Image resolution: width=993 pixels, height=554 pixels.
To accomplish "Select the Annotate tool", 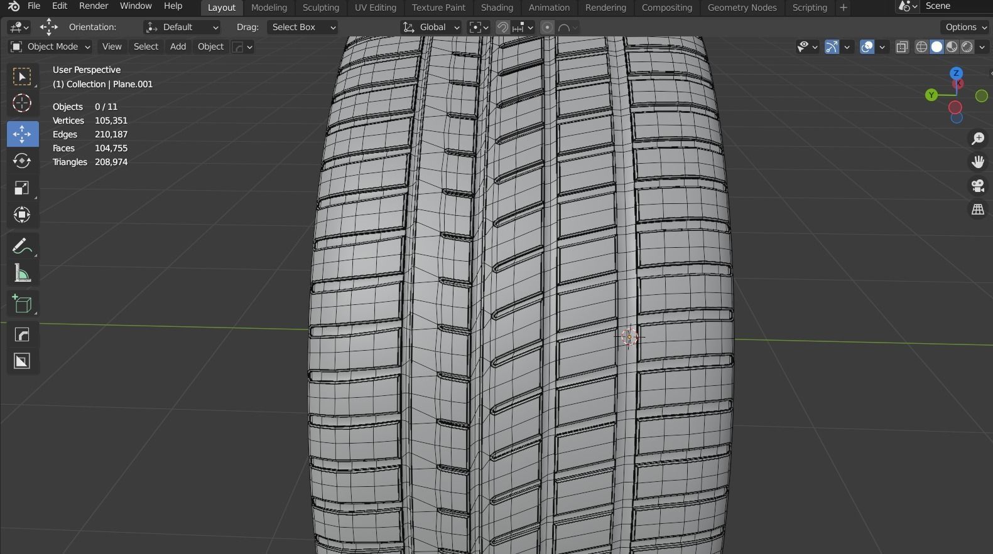I will 22,246.
